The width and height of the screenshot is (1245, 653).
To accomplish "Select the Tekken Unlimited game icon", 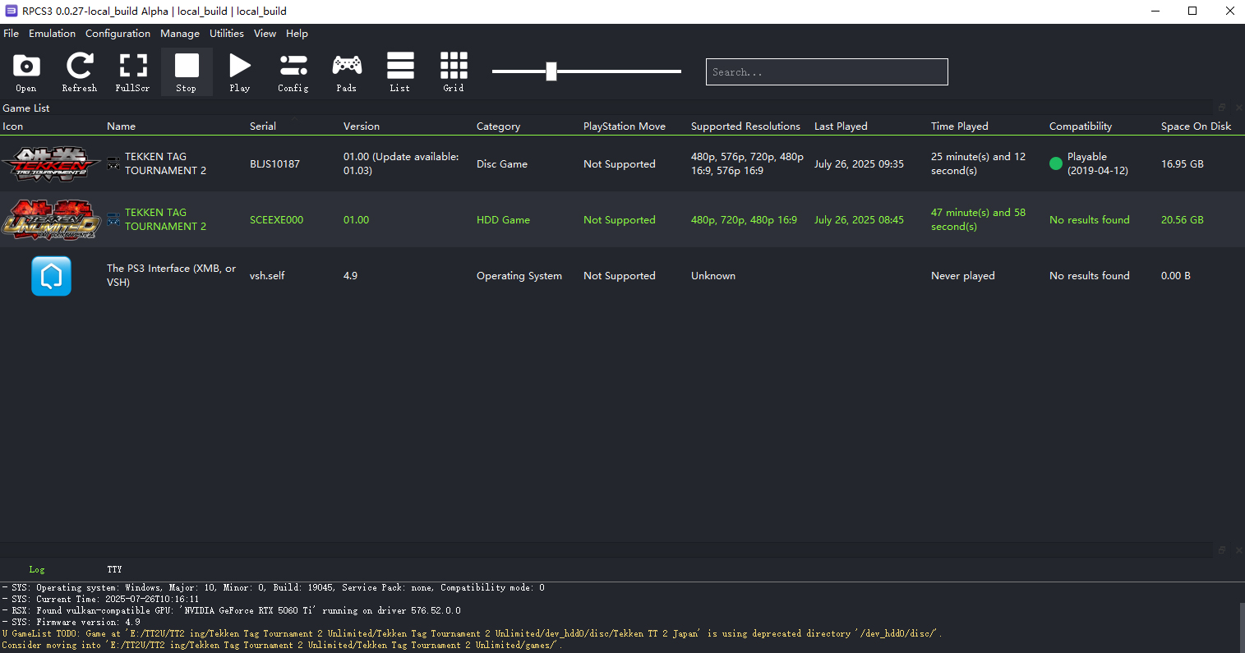I will (51, 219).
